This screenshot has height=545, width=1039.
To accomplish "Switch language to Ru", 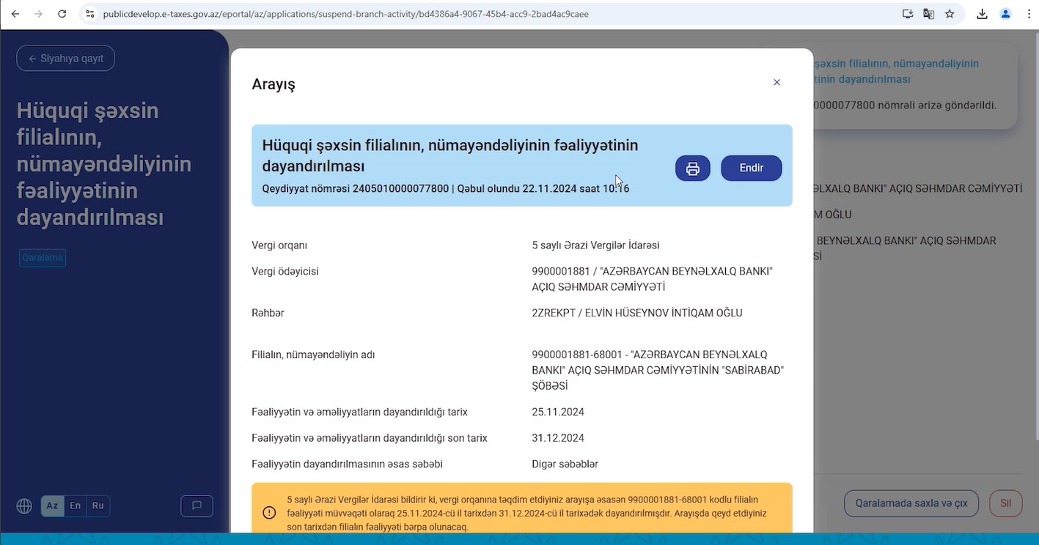I will 98,506.
